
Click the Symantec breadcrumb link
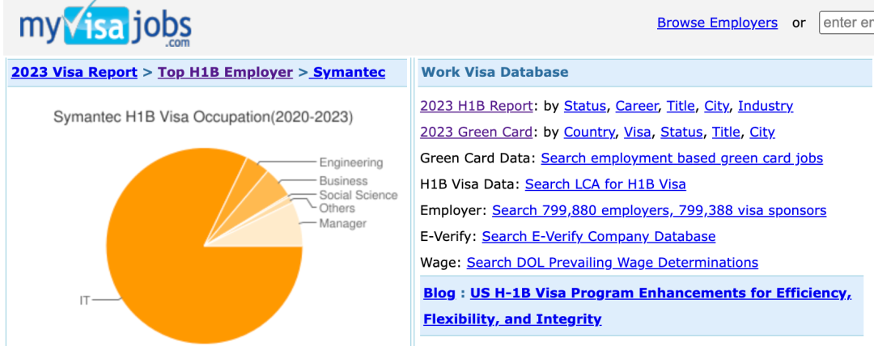[x=348, y=73]
